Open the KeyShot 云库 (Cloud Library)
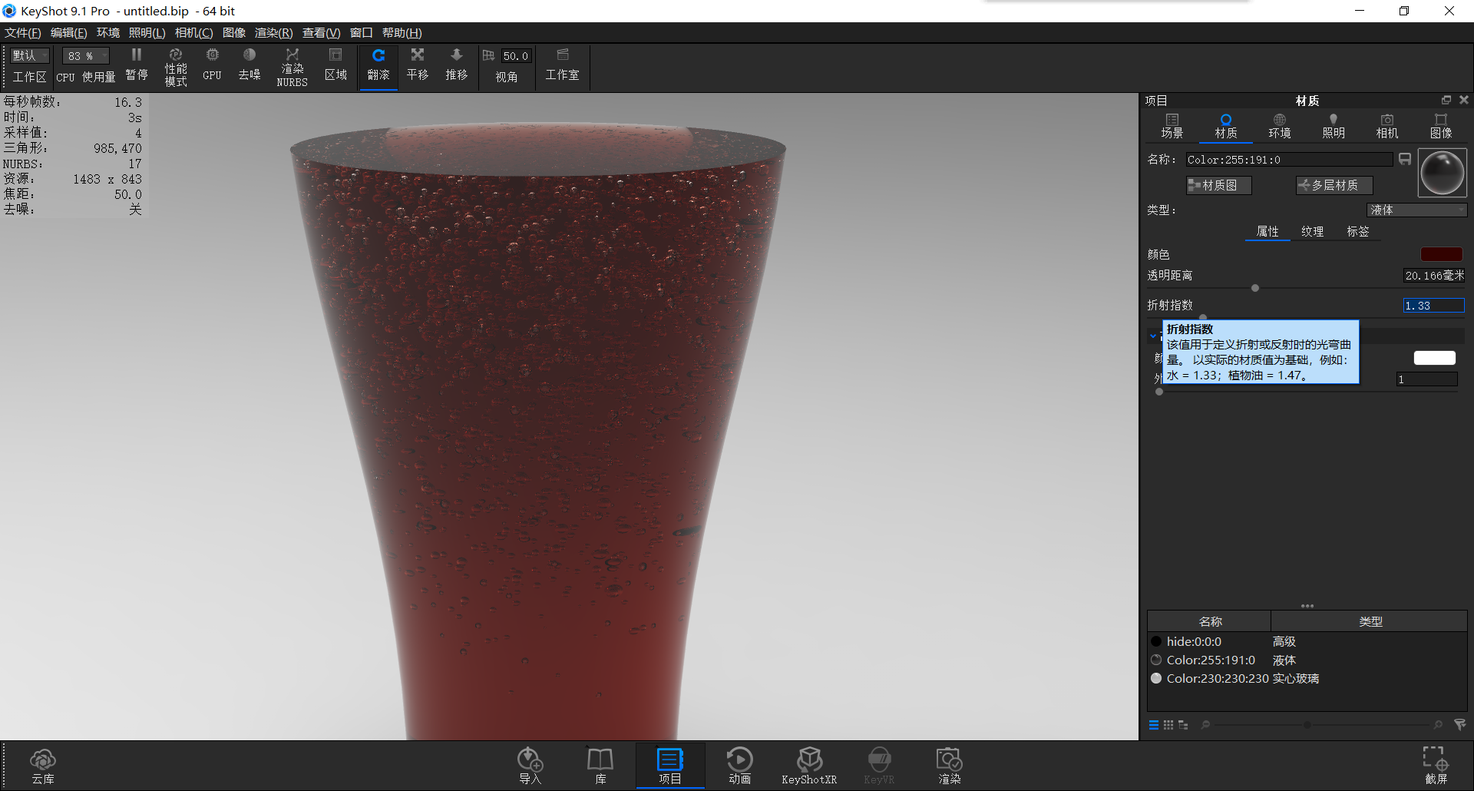Viewport: 1474px width, 791px height. (43, 764)
